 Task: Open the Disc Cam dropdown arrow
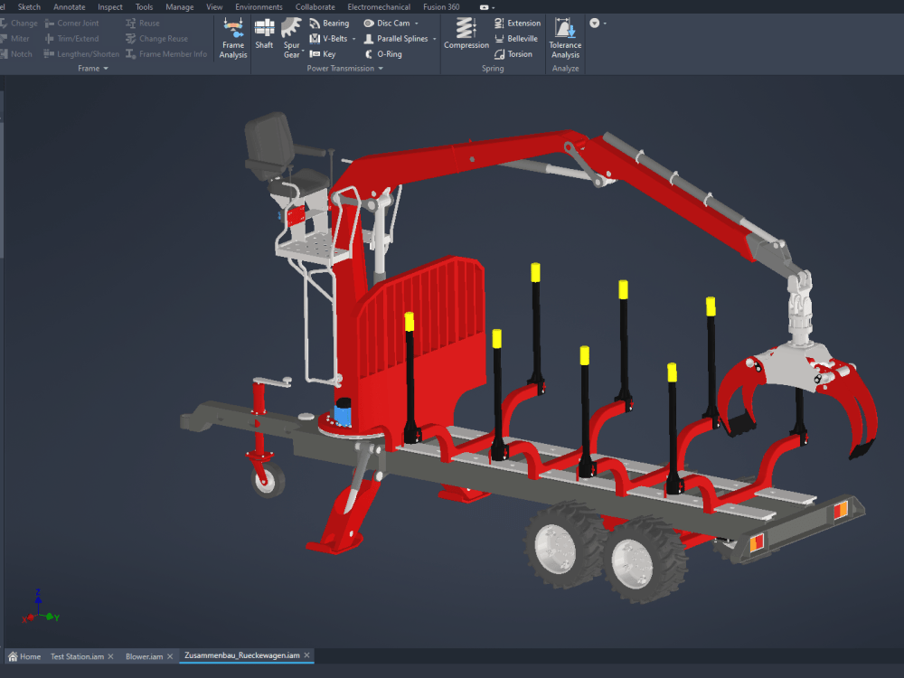pos(416,24)
